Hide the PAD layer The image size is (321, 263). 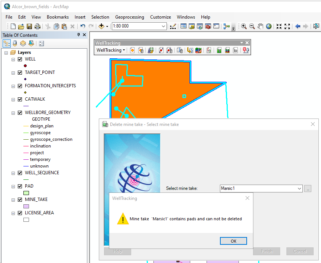tap(20, 186)
